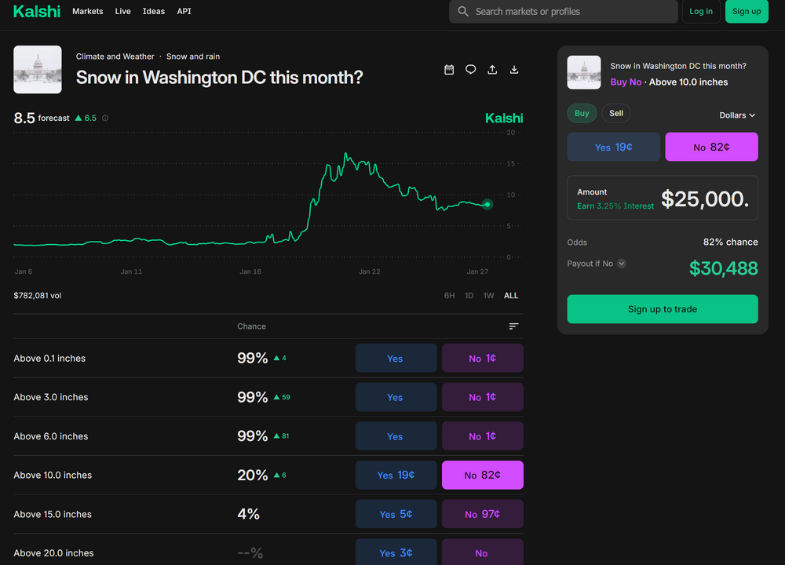Open the Markets menu in the navbar
The height and width of the screenshot is (565, 785).
point(87,12)
